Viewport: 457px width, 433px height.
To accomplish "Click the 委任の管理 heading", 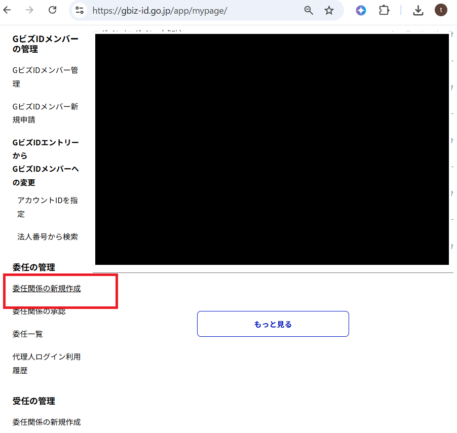I will [x=33, y=267].
